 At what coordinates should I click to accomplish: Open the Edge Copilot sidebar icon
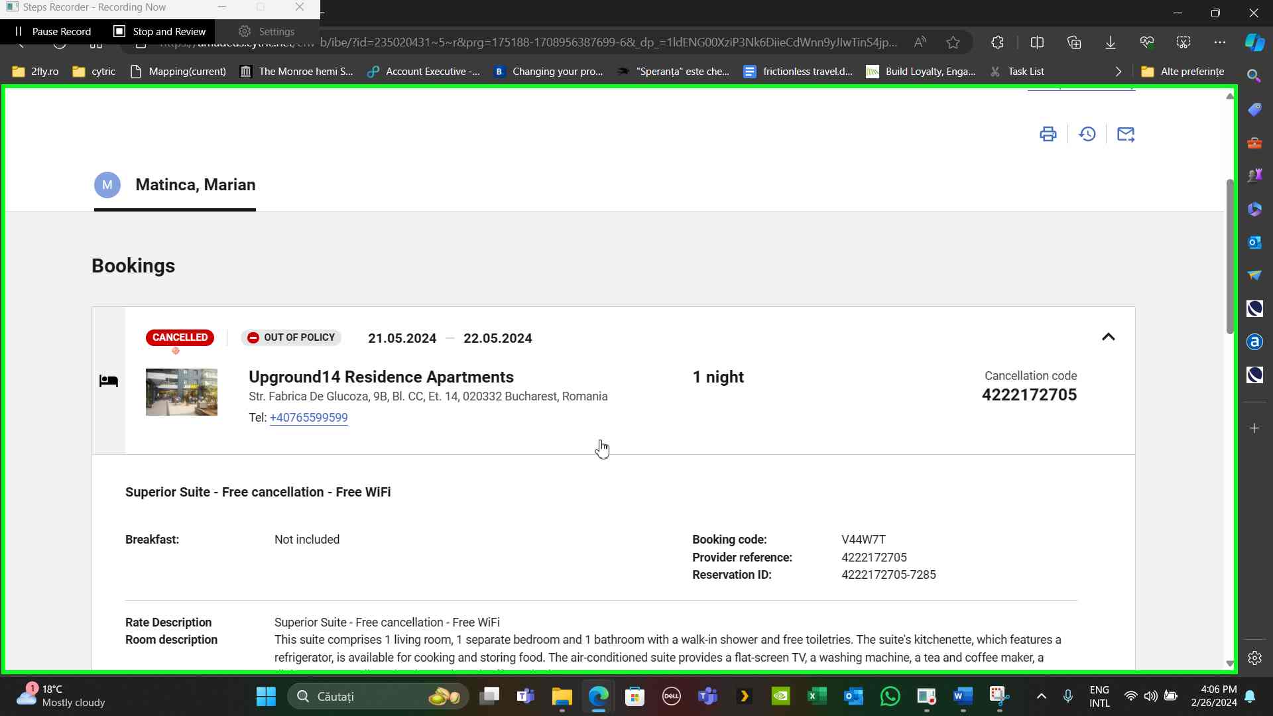(x=1254, y=42)
